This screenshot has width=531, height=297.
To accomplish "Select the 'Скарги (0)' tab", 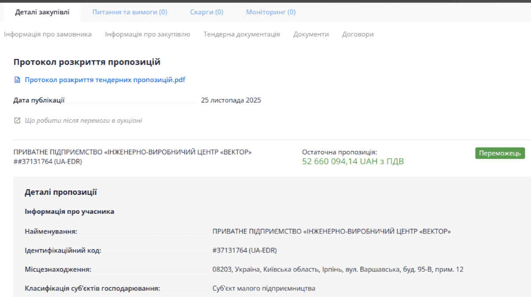I will (206, 12).
